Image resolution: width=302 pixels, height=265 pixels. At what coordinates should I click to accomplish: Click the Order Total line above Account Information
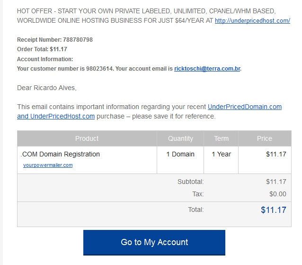pos(43,49)
